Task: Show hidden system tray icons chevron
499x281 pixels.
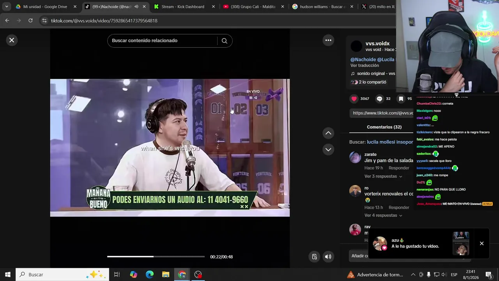Action: [x=413, y=274]
